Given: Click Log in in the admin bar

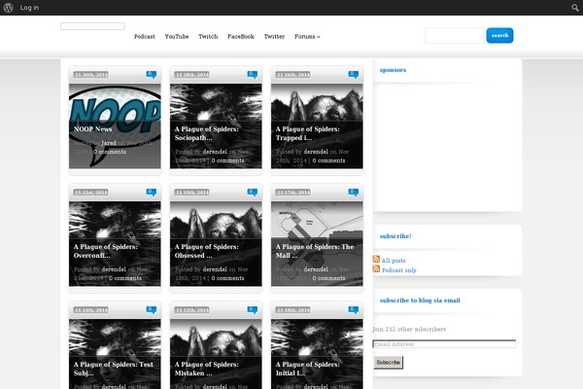Looking at the screenshot, I should 29,8.
